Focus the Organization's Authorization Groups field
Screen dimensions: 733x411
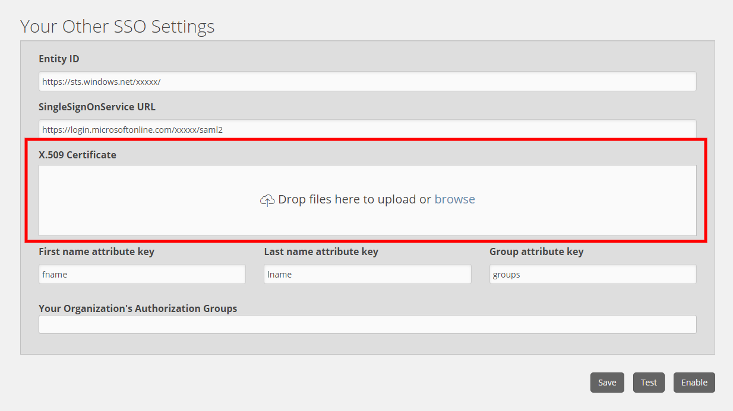tap(367, 324)
